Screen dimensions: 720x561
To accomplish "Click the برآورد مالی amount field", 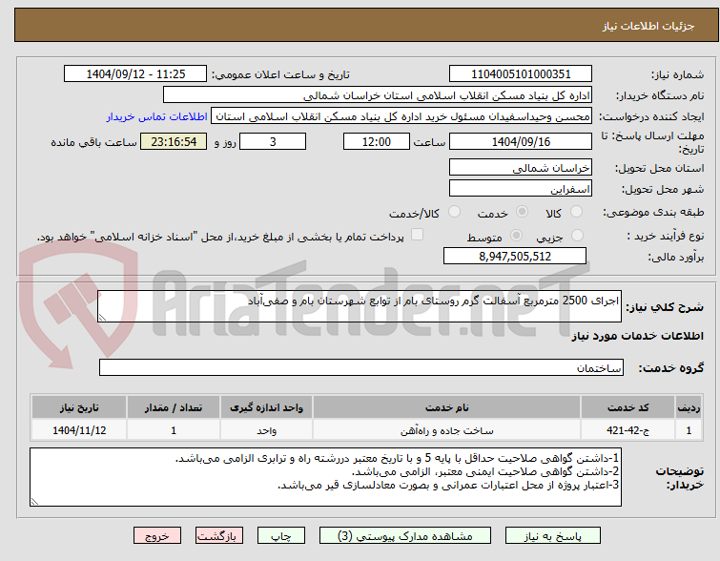I will (515, 256).
